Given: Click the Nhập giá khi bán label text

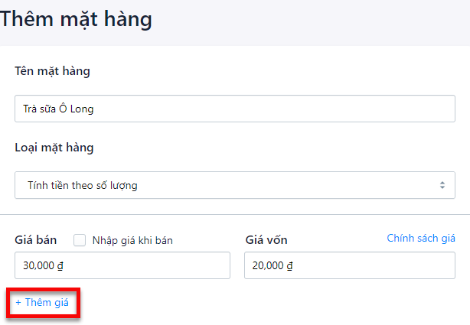Looking at the screenshot, I should (x=132, y=240).
